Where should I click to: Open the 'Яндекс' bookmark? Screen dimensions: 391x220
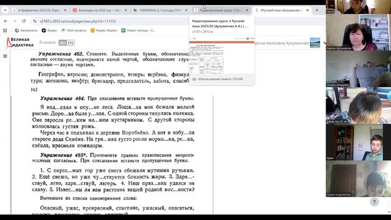click(x=49, y=31)
